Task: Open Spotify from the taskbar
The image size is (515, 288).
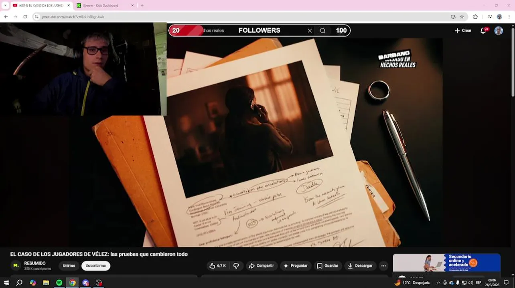Action: tap(59, 282)
